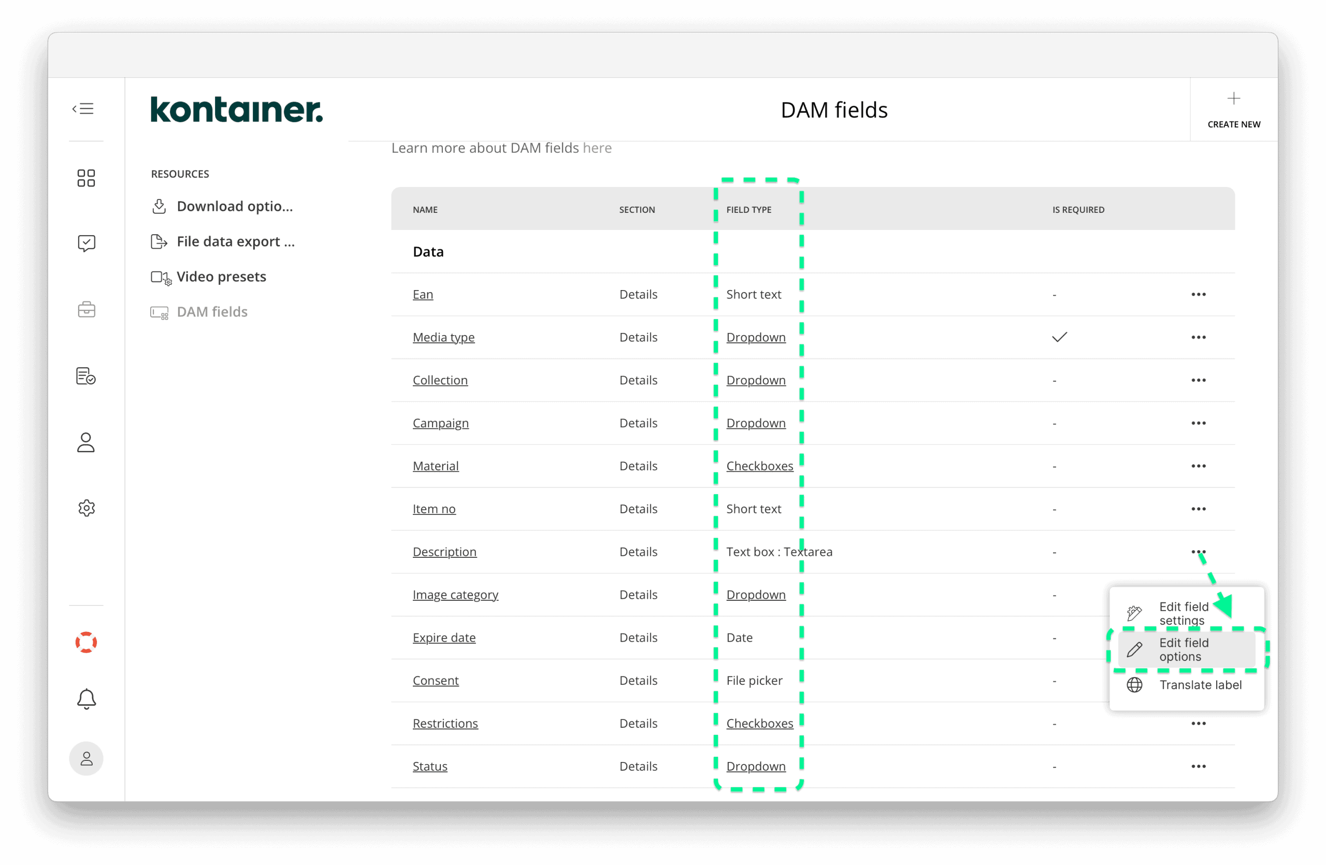This screenshot has height=865, width=1326.
Task: Toggle the required checkmark for Media type
Action: (1059, 337)
